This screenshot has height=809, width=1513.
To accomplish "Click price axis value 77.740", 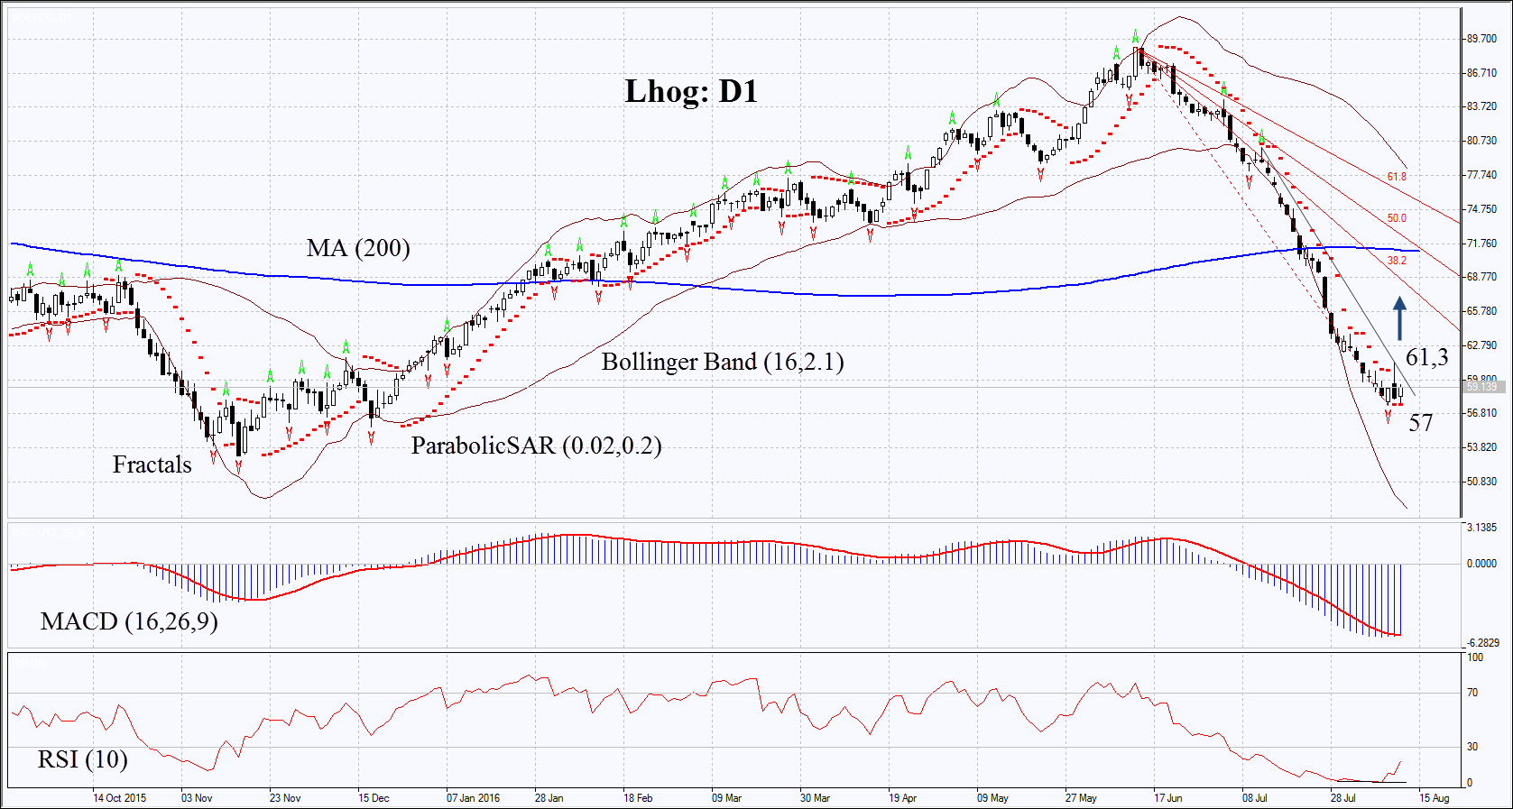I will tap(1481, 175).
